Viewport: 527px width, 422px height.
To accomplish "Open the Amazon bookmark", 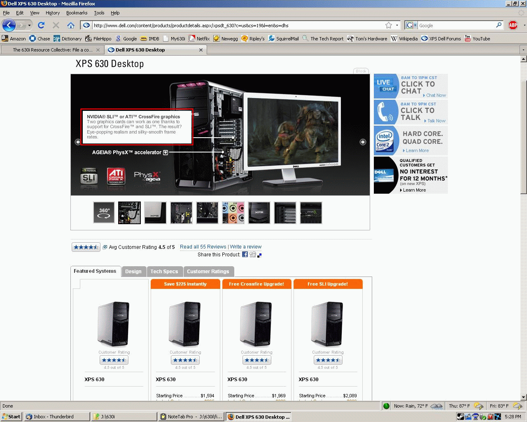I will 14,38.
